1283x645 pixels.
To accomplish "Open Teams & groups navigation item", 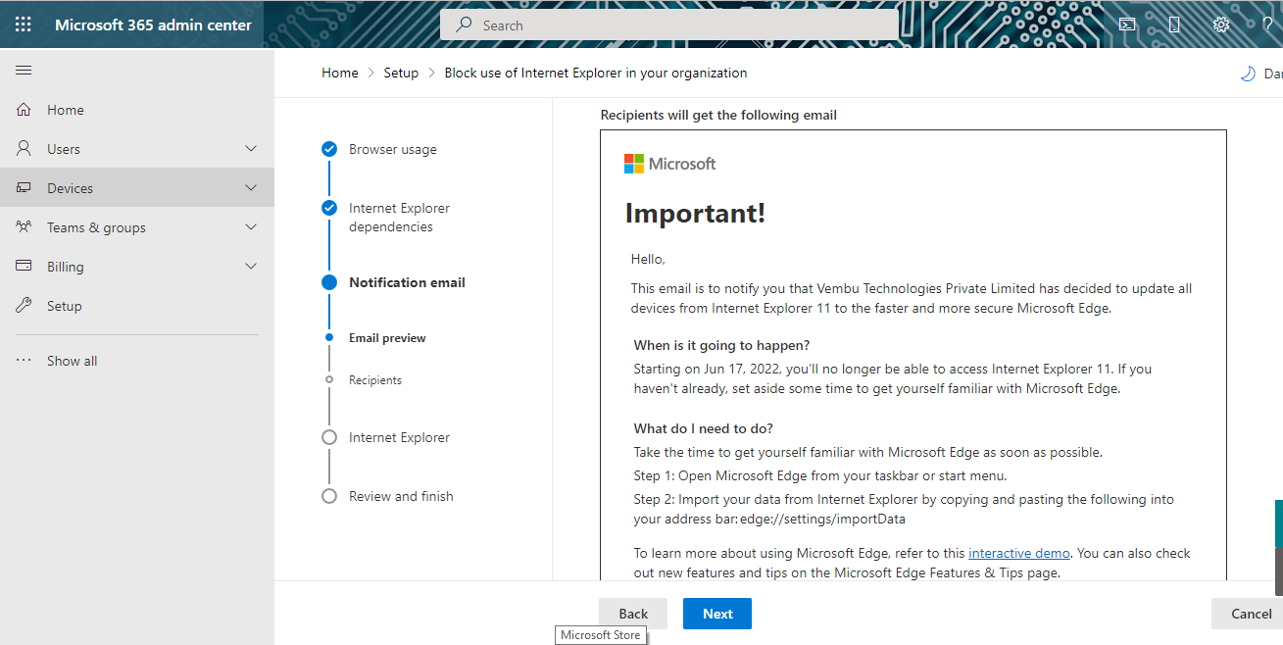I will coord(137,227).
